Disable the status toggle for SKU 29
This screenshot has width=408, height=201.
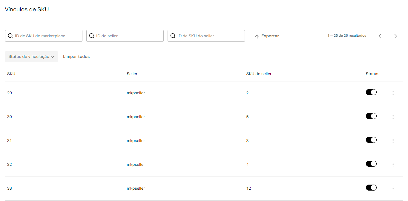tap(371, 92)
